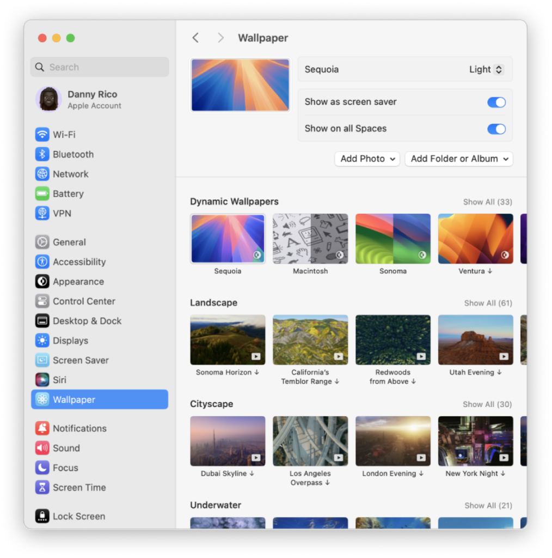Select California's Temblor Range thumbnail
The image size is (552, 558).
pyautogui.click(x=310, y=339)
